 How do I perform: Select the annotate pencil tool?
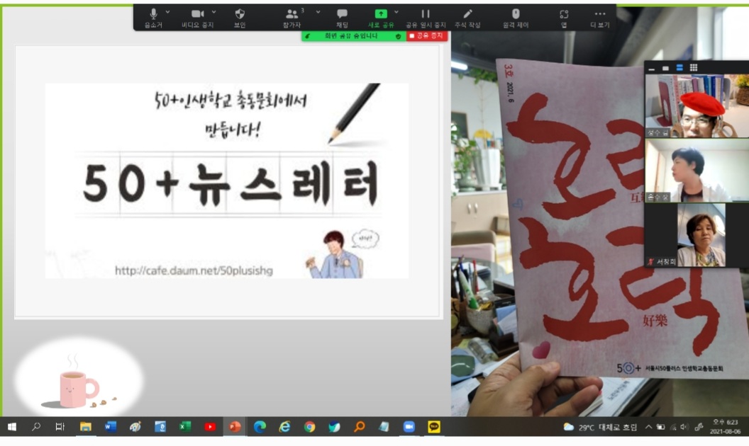(x=467, y=17)
